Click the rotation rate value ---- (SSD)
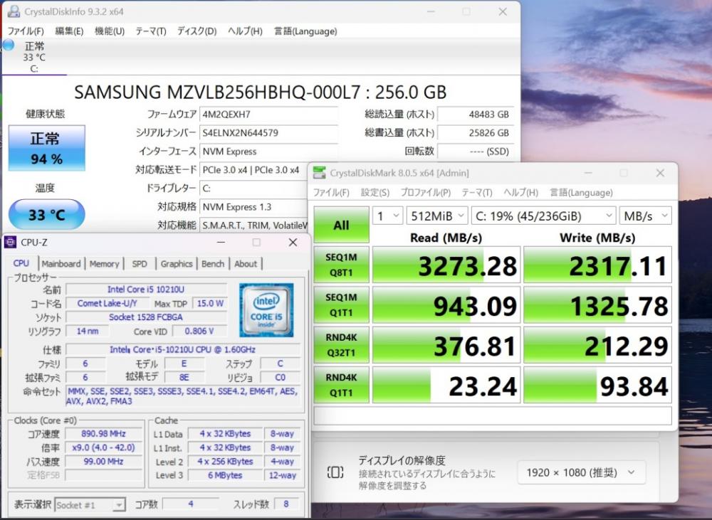Viewport: 712px width, 520px height. (x=476, y=152)
